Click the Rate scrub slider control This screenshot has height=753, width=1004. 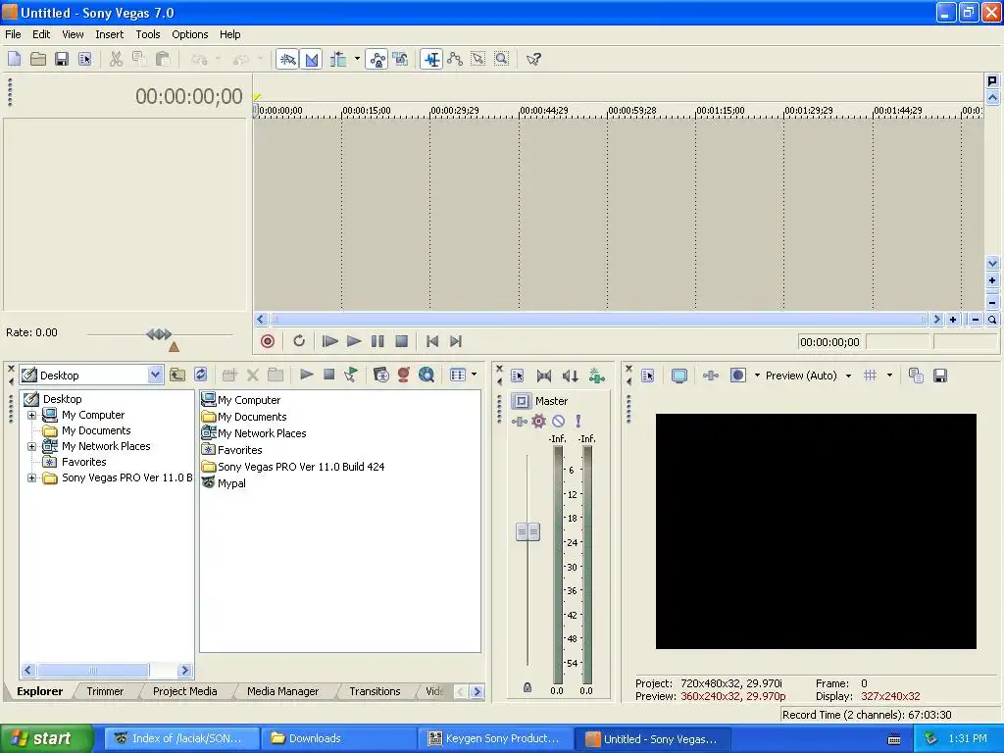(160, 334)
